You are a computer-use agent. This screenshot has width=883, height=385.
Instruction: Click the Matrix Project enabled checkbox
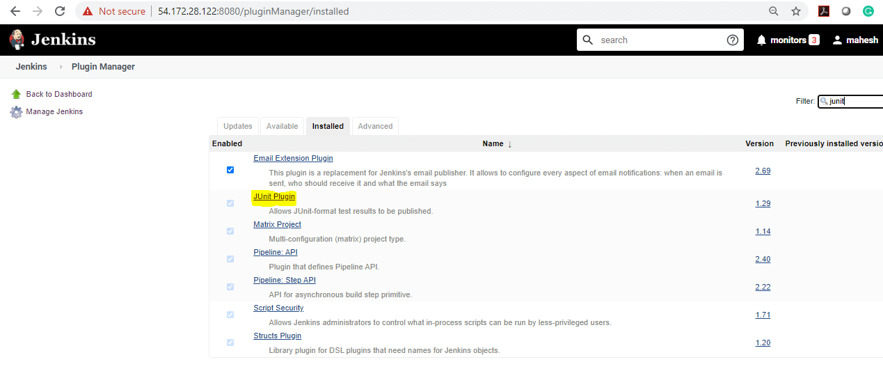click(x=230, y=231)
